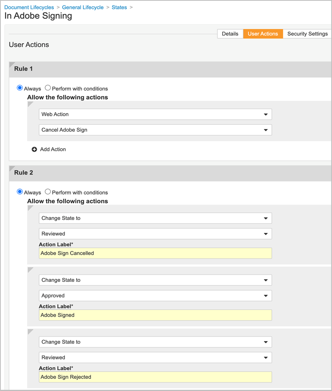
Task: Navigate to Document Lifecycles breadcrumb link
Action: coord(28,7)
